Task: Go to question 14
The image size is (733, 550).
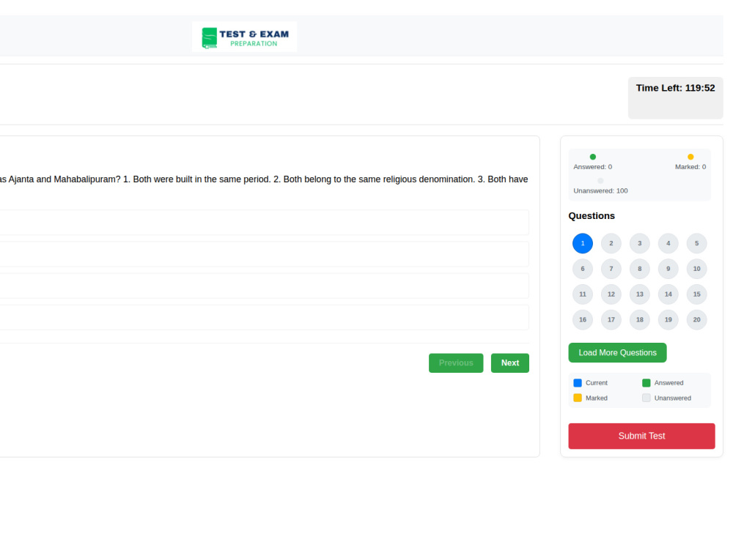Action: [x=668, y=294]
